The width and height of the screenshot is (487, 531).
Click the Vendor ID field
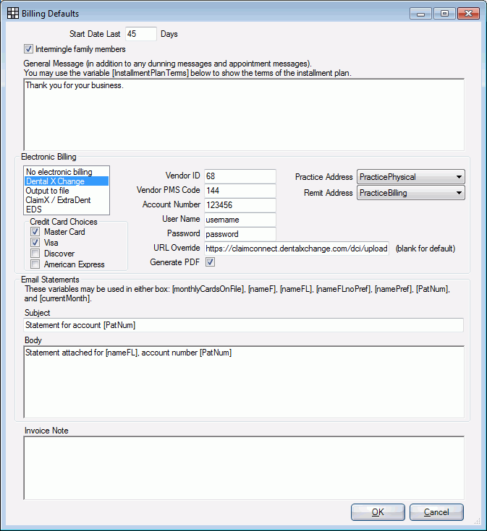(x=240, y=176)
